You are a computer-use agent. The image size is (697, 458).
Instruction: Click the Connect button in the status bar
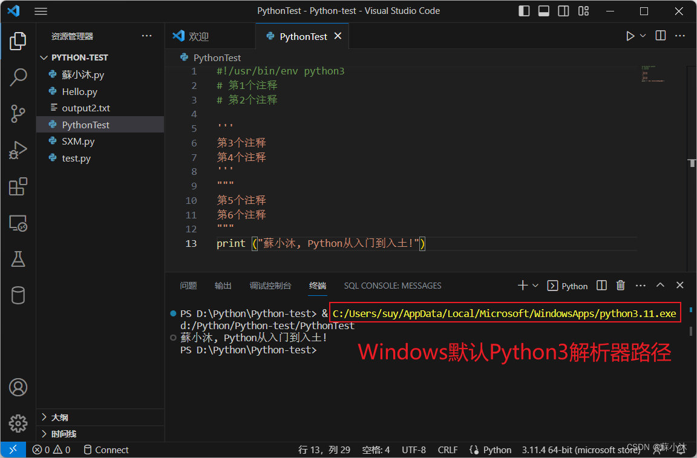click(x=106, y=450)
